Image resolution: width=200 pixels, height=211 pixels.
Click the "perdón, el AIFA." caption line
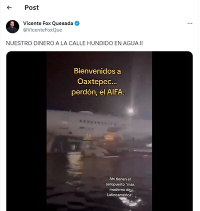click(x=98, y=92)
